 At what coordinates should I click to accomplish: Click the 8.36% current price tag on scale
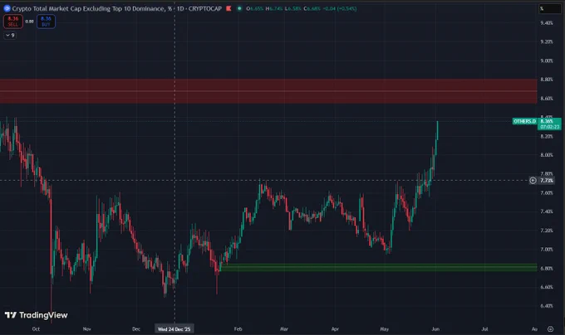pos(549,124)
